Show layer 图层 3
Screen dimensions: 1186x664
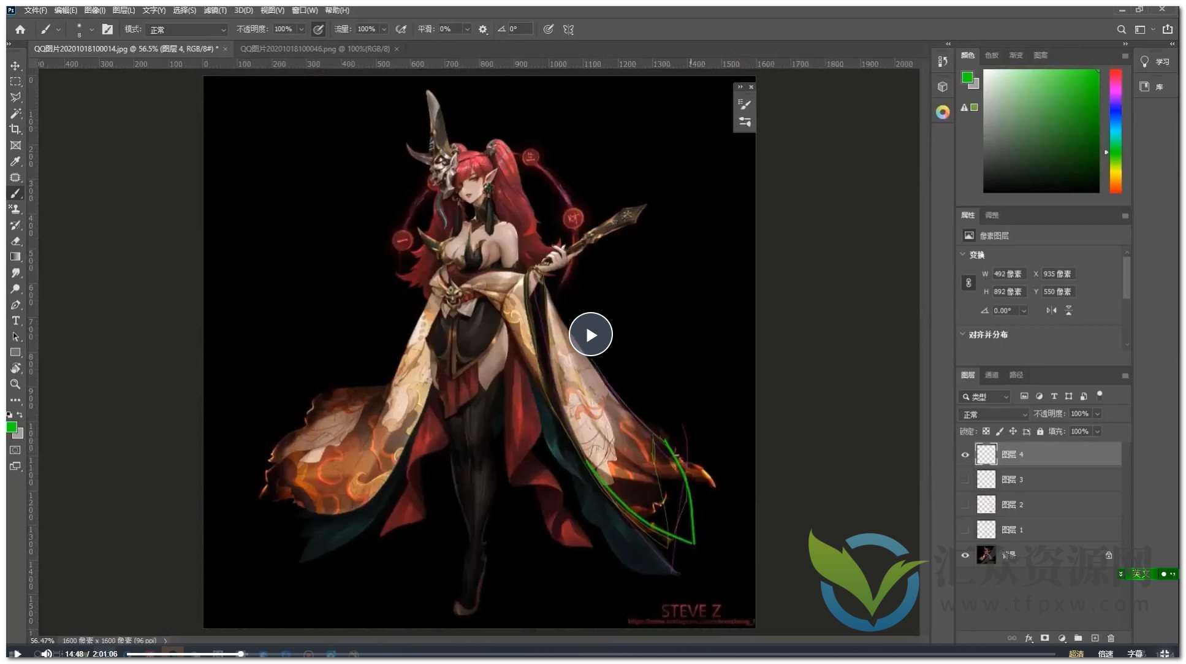pyautogui.click(x=965, y=479)
